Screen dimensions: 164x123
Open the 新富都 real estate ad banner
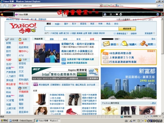coord(129,83)
